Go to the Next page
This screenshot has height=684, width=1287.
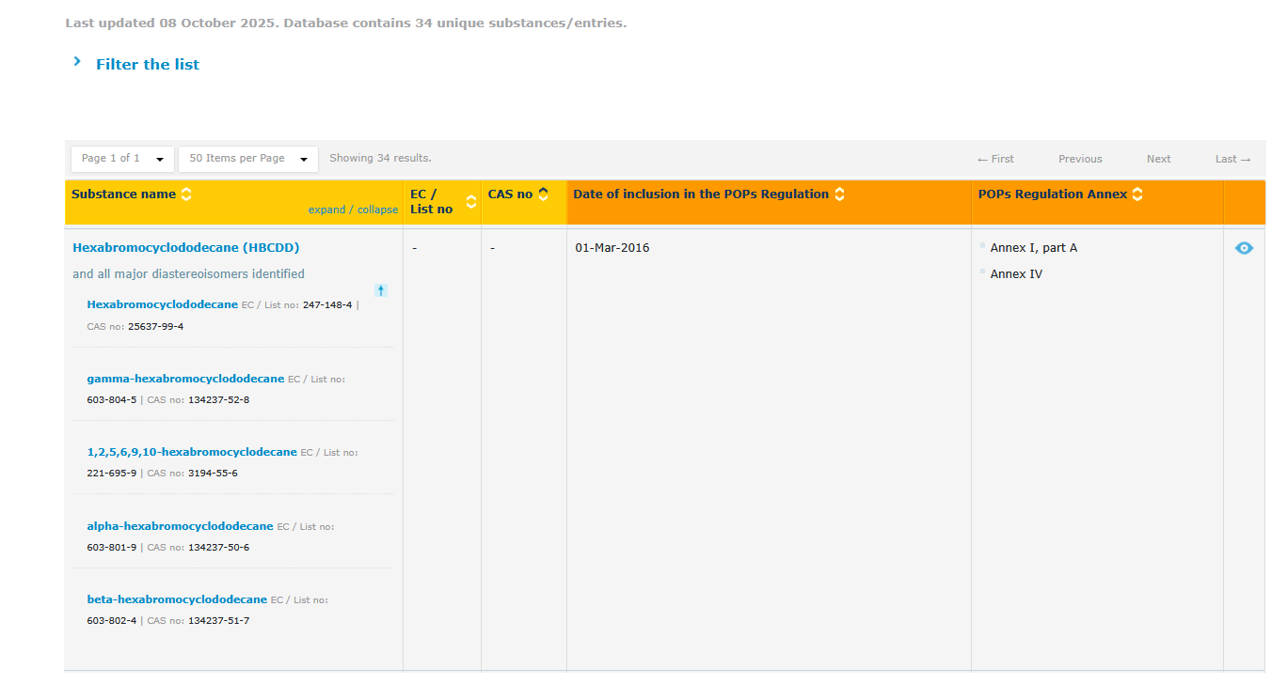1158,159
